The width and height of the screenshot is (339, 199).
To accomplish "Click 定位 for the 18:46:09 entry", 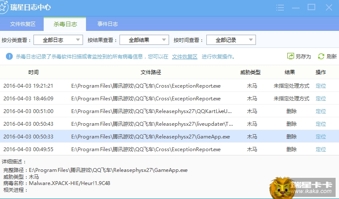I will 321,99.
